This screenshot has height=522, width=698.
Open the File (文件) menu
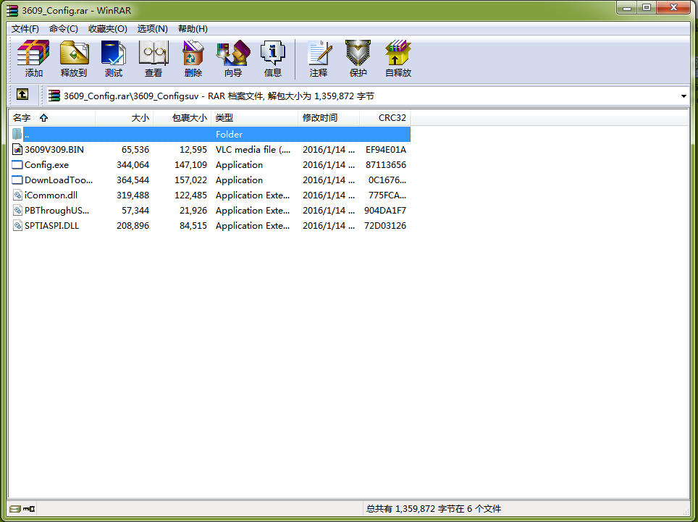tap(25, 29)
